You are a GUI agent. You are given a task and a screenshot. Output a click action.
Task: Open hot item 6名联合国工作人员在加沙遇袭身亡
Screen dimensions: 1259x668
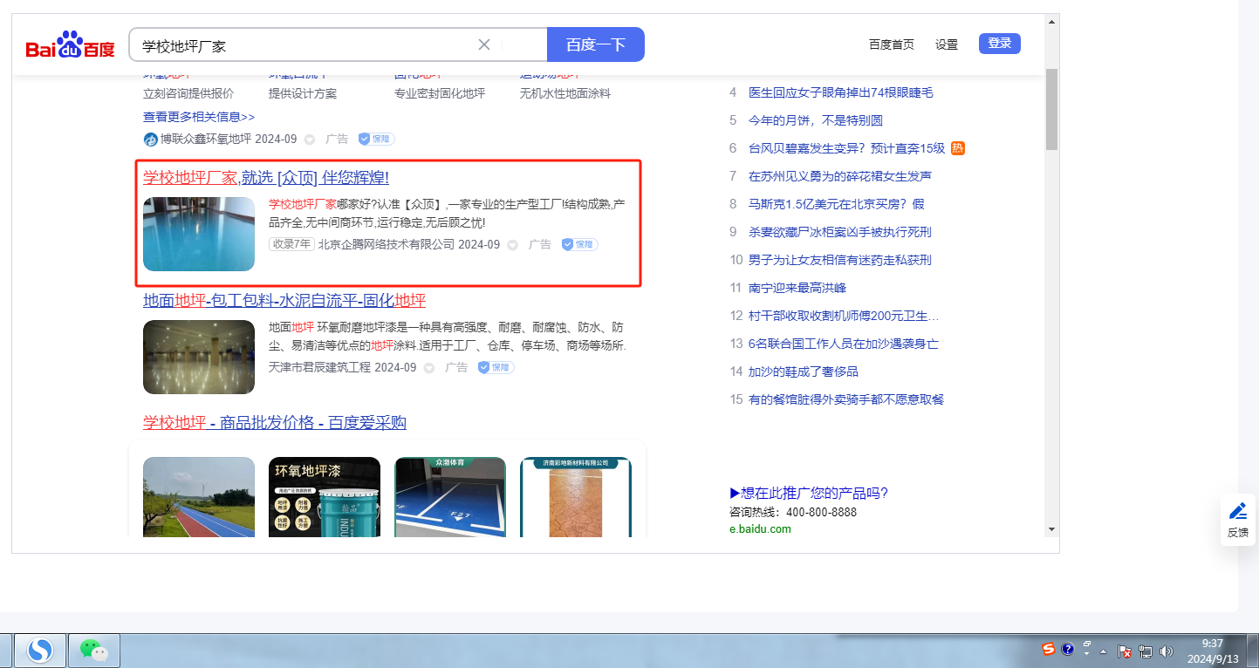[844, 344]
